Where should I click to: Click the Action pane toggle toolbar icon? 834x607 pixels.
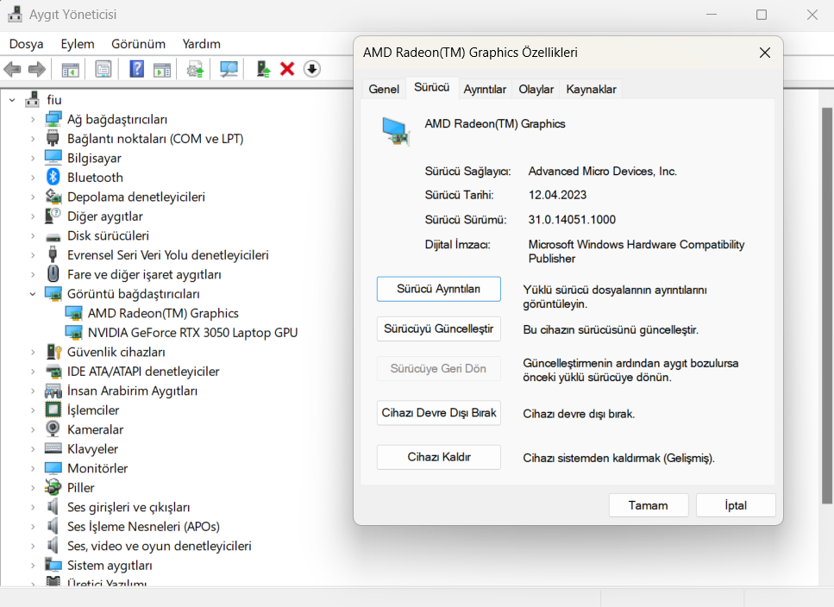pos(162,70)
